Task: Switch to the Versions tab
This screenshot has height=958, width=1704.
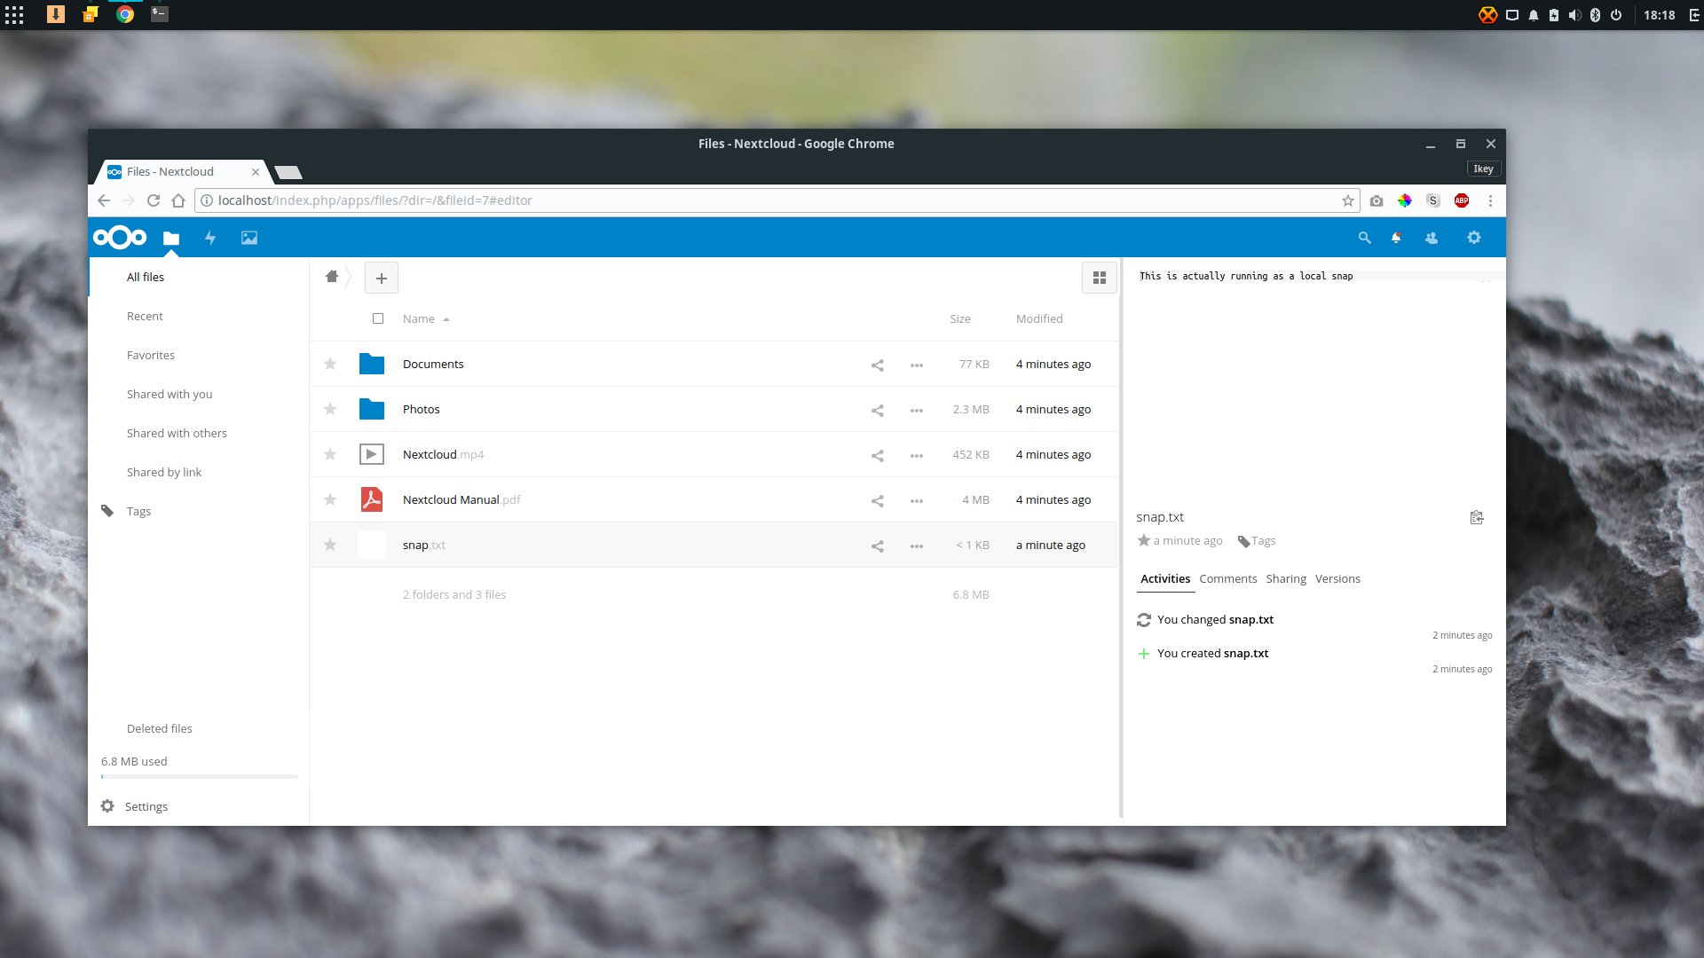Action: [x=1337, y=578]
